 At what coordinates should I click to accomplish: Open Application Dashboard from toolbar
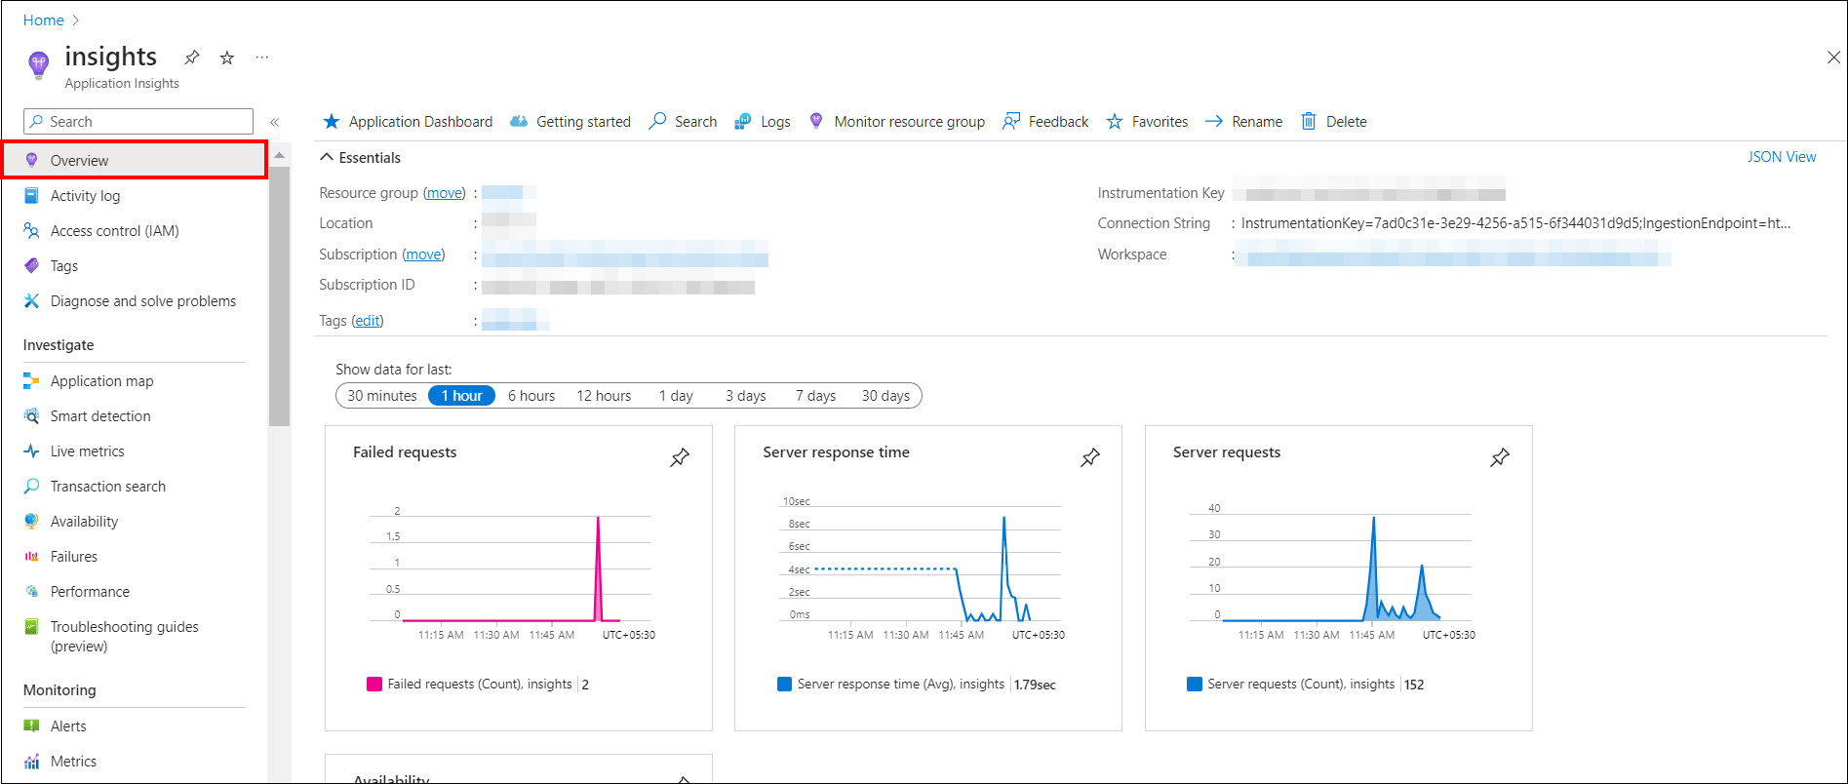tap(408, 122)
